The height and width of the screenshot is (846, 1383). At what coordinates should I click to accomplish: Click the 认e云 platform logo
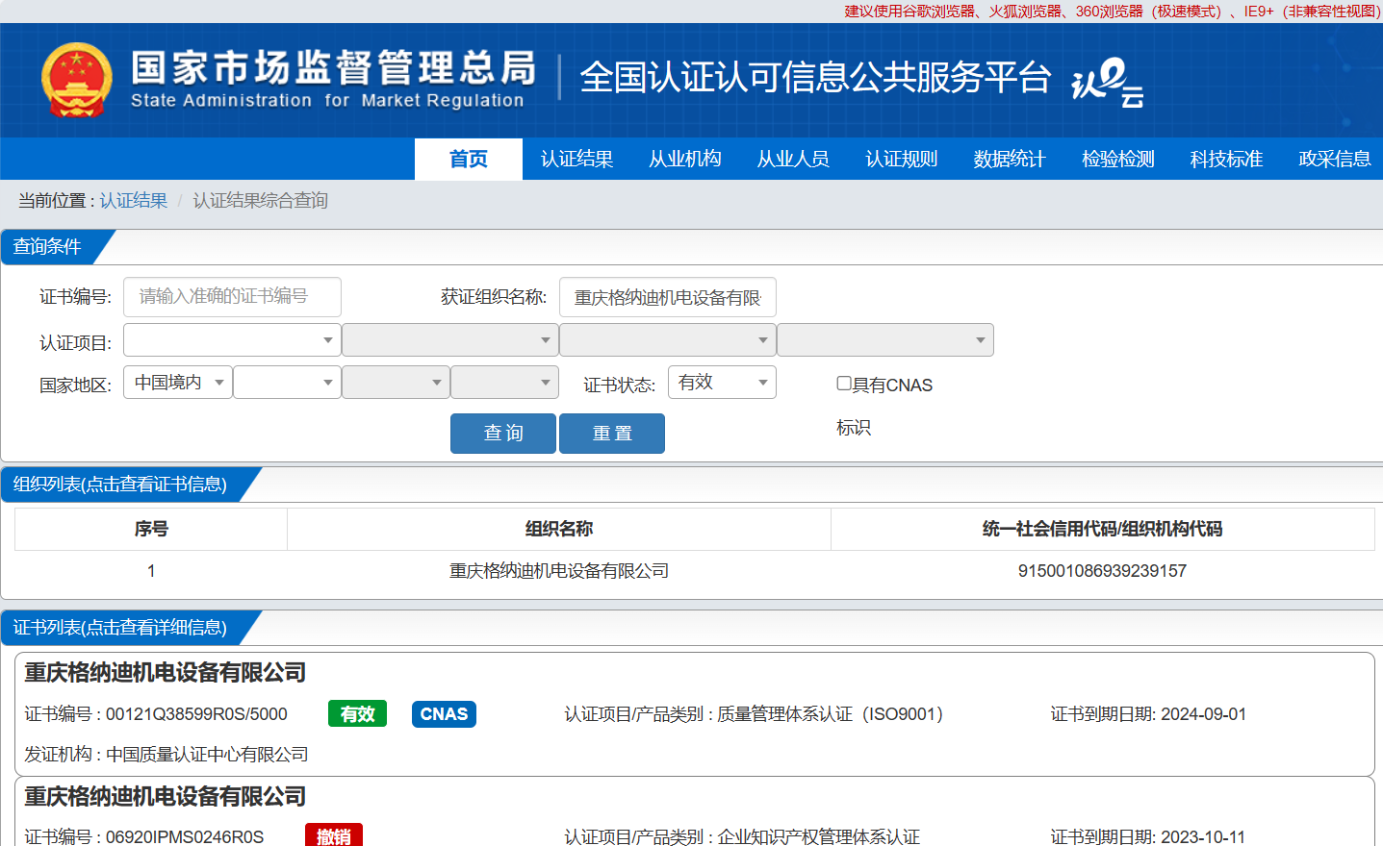click(x=1108, y=83)
